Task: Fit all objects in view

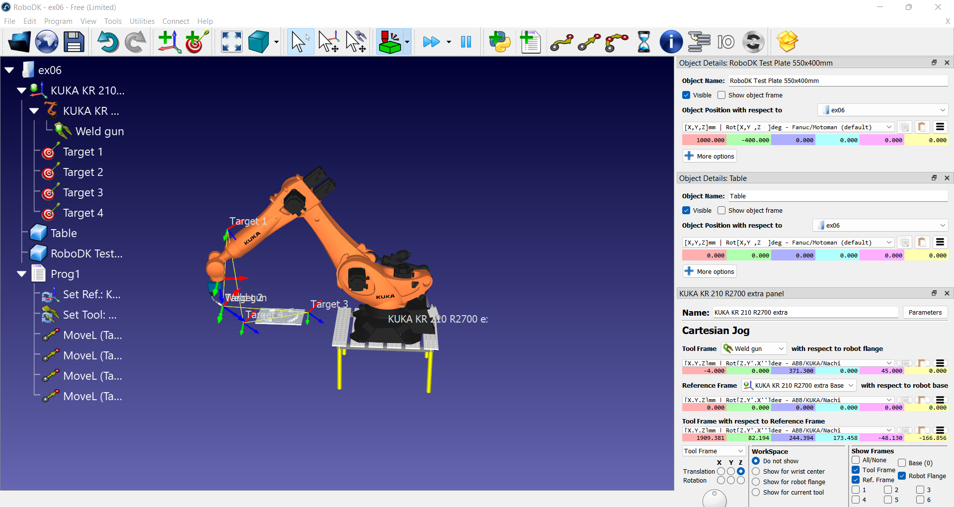Action: (x=232, y=42)
